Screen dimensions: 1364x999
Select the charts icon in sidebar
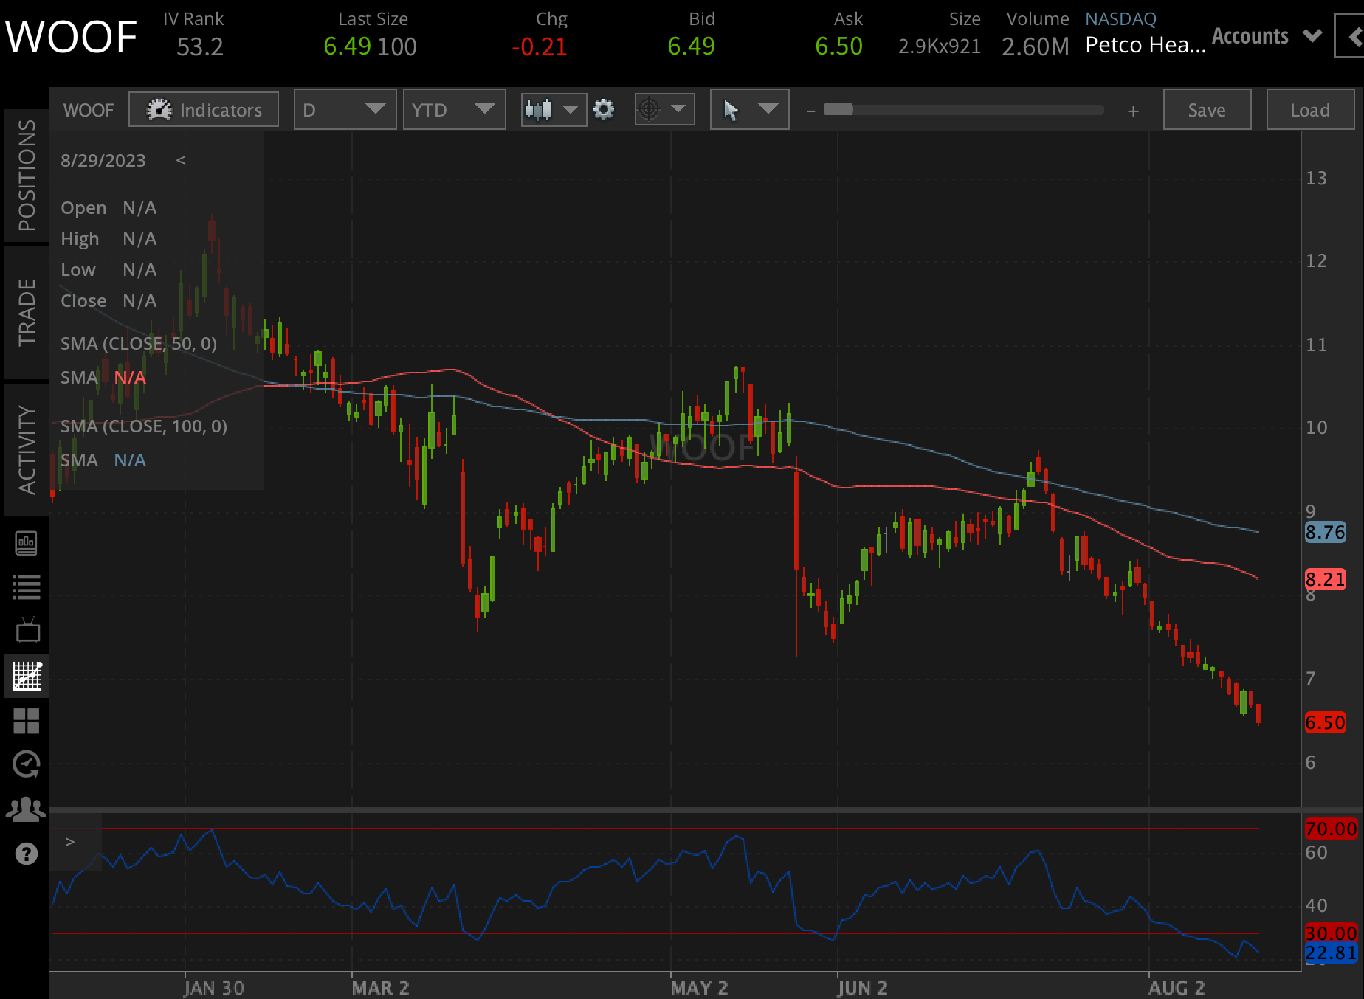[27, 676]
